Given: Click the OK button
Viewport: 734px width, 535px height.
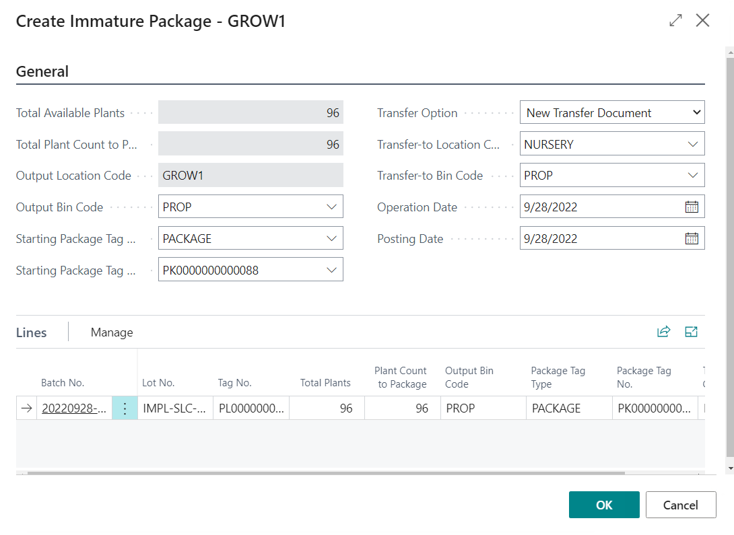Looking at the screenshot, I should pyautogui.click(x=604, y=505).
